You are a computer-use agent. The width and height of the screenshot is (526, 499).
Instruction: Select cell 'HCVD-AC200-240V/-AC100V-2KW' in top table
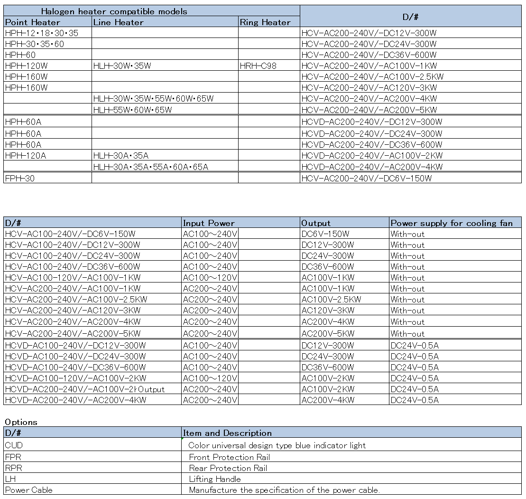[411, 155]
